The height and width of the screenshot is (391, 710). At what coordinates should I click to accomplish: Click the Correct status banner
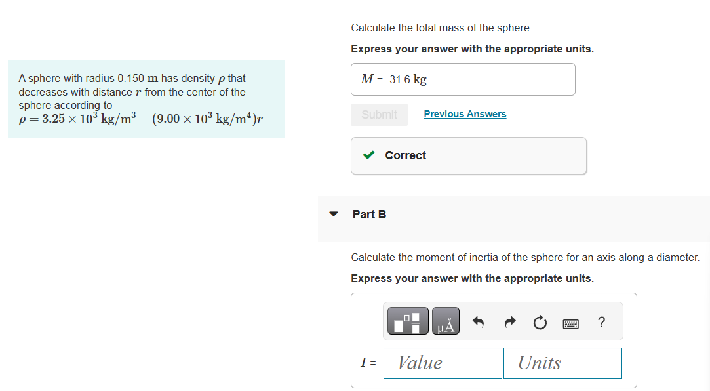[469, 155]
